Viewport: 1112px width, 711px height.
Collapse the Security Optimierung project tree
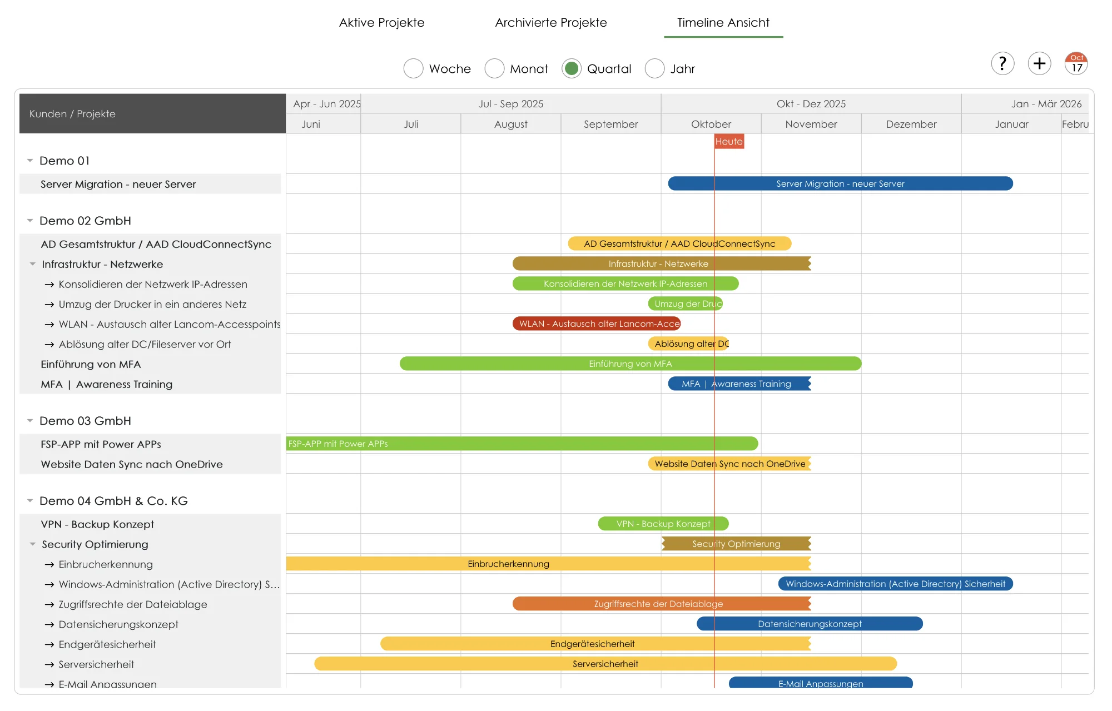33,544
